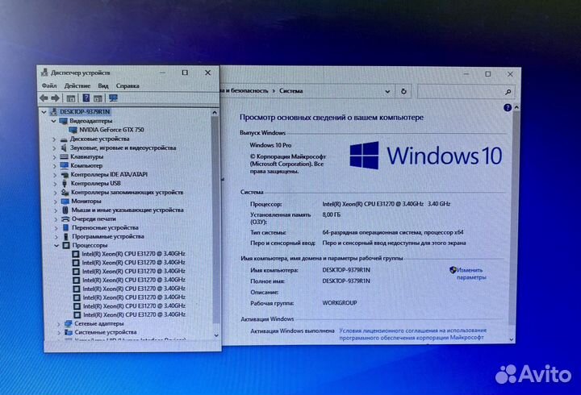
Task: Select the first Intel Xeon E31270 processor entry
Action: [133, 254]
